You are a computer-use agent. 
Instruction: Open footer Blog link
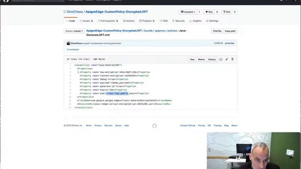coord(226,125)
